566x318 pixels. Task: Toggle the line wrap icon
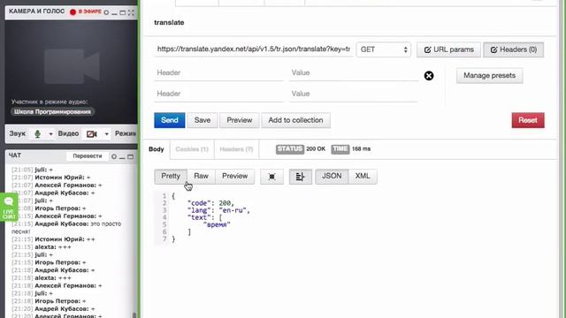[301, 177]
